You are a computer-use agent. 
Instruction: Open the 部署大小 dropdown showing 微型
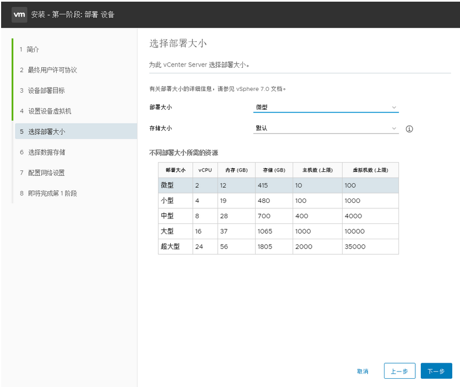point(326,108)
